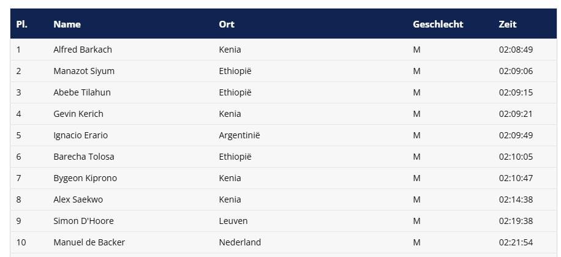561x257 pixels.
Task: Click the winning time 02:08:49
Action: [516, 50]
